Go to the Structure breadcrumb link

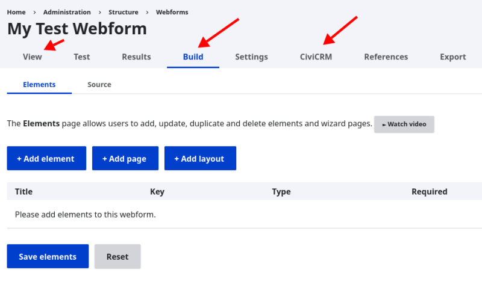[x=124, y=12]
